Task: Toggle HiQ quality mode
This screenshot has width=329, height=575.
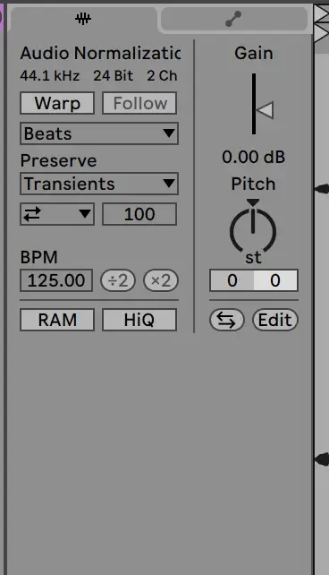Action: pos(139,320)
